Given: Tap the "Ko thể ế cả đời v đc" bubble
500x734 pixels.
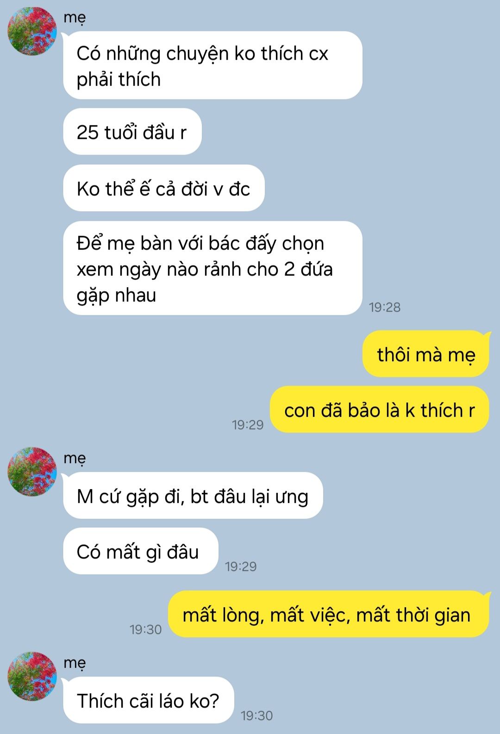Looking at the screenshot, I should 164,188.
